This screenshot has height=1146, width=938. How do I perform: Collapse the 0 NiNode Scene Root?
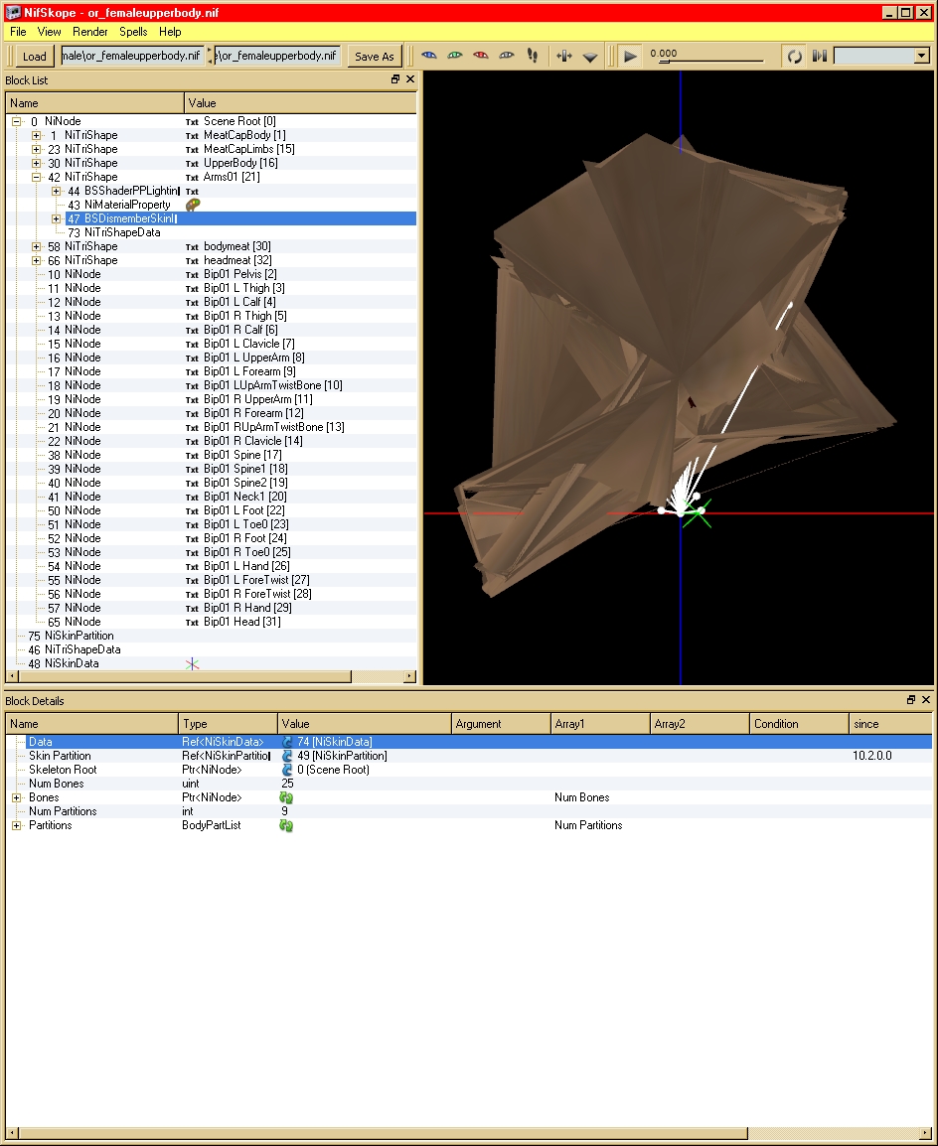16,121
